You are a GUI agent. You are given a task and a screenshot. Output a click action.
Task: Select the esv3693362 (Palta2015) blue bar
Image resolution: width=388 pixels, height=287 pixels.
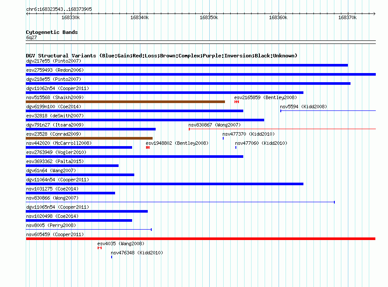point(72,166)
